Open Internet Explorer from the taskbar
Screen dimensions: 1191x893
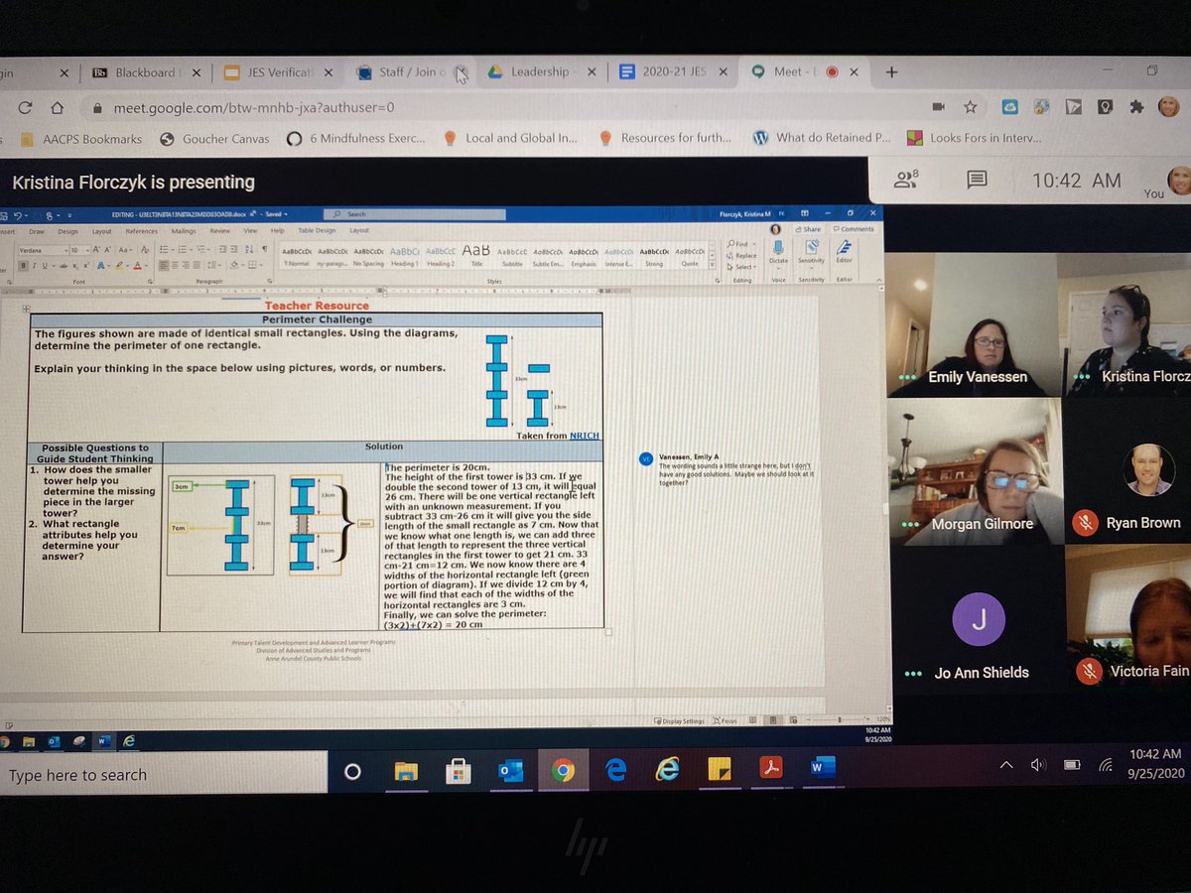[x=668, y=770]
